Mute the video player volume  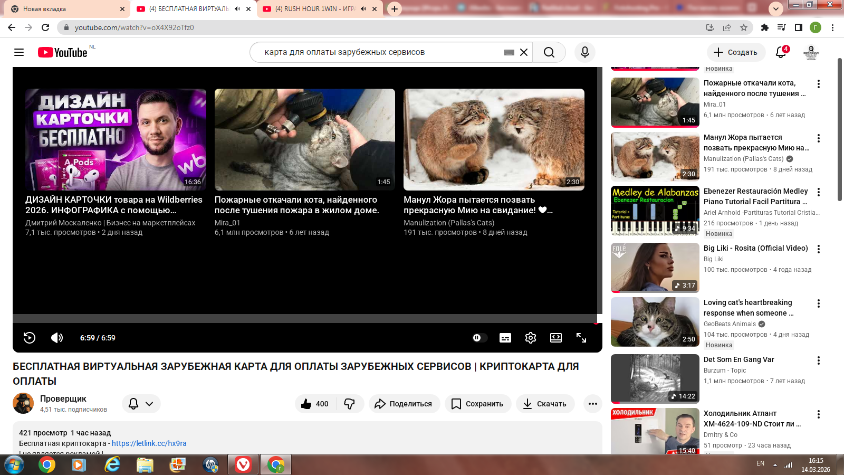point(57,338)
